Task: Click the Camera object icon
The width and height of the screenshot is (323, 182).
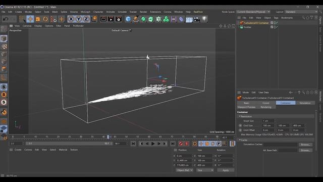Action: tap(197, 19)
